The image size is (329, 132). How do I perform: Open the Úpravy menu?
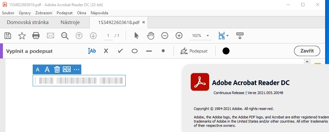pyautogui.click(x=25, y=13)
